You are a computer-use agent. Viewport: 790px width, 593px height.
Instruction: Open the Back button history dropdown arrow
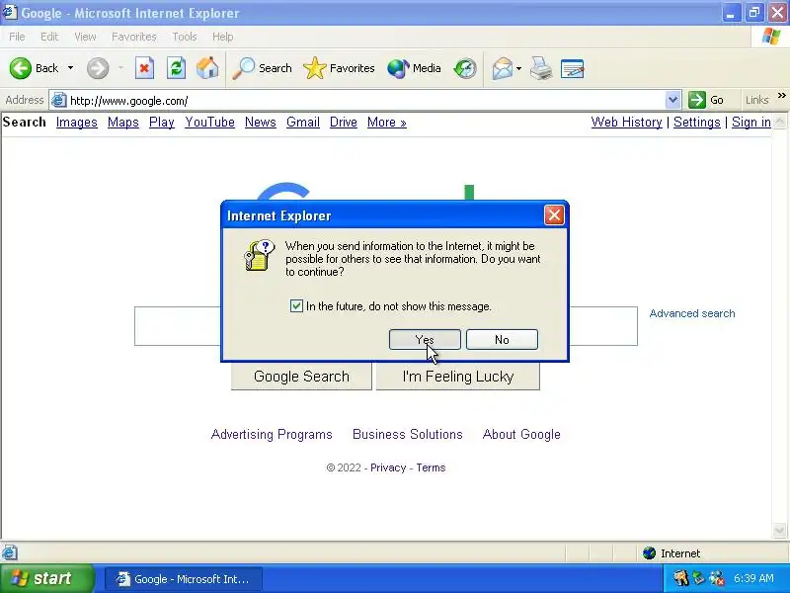coord(70,68)
